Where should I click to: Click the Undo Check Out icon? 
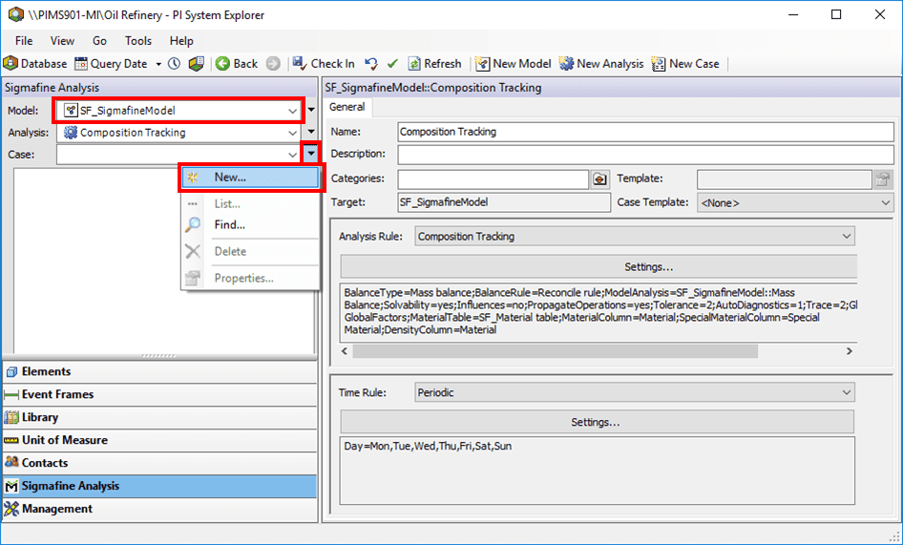372,63
